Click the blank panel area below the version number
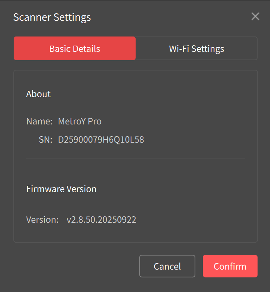Image resolution: width=270 pixels, height=292 pixels. pyautogui.click(x=136, y=233)
